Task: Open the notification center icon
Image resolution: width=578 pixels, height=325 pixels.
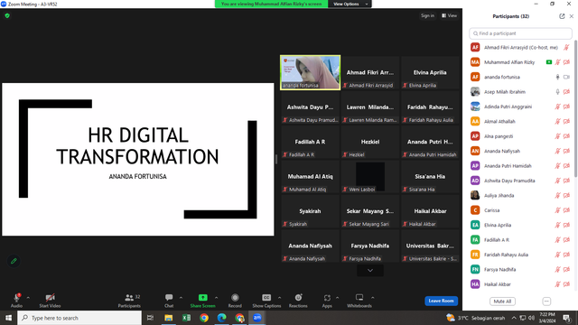Action: point(566,318)
